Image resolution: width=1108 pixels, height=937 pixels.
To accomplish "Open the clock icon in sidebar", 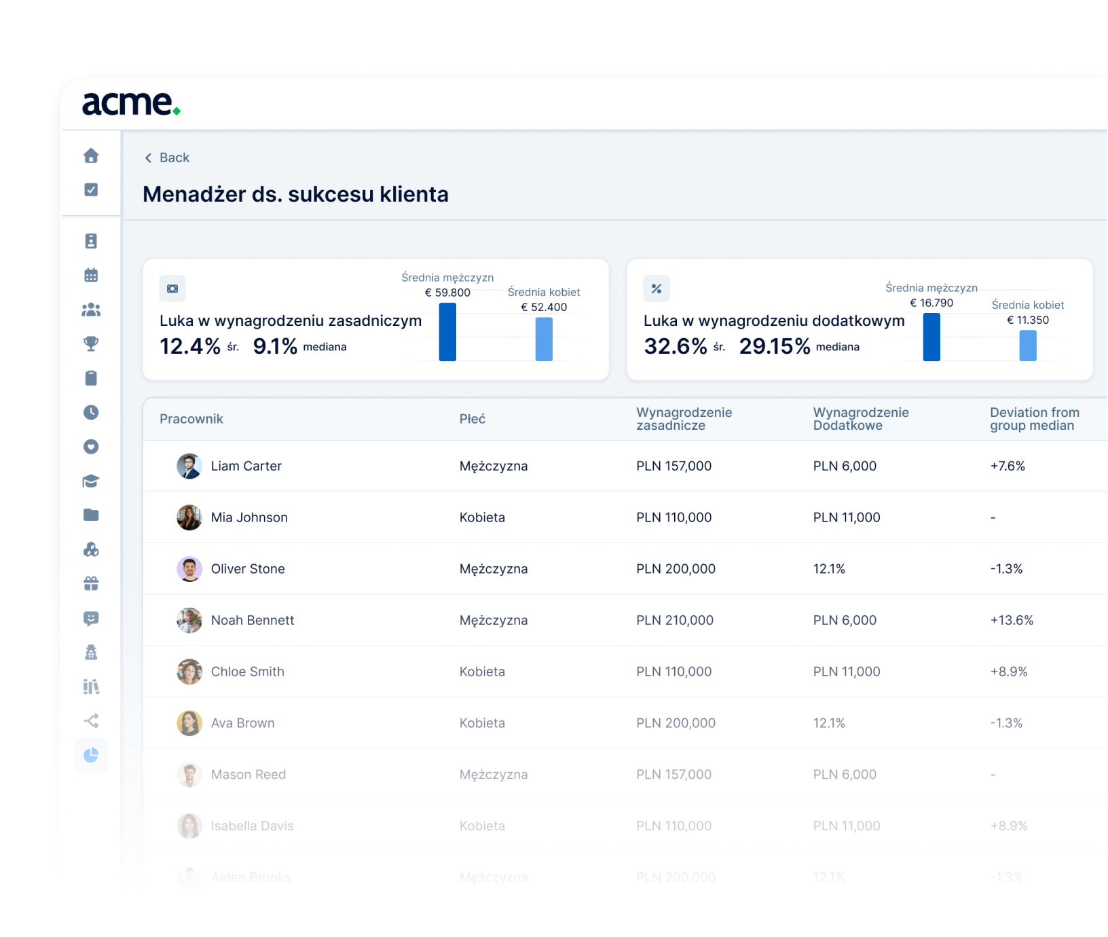I will 91,412.
